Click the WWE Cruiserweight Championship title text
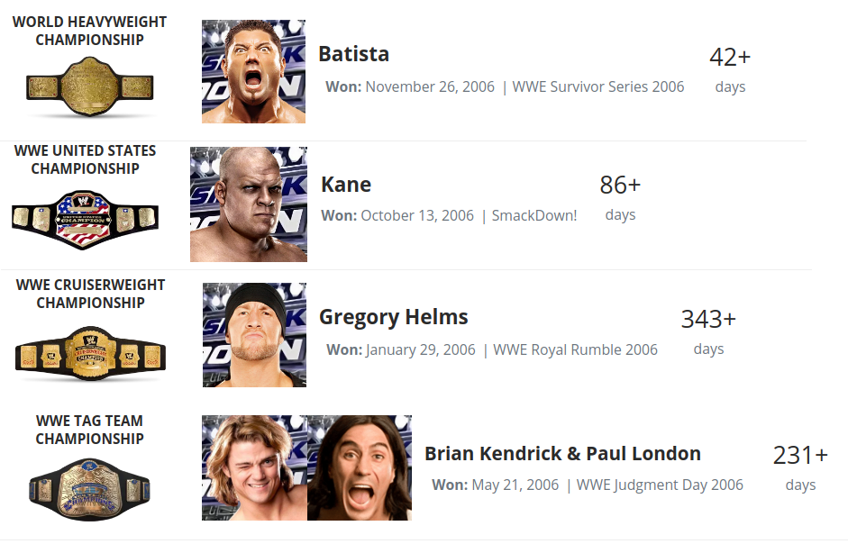The width and height of the screenshot is (848, 544). click(90, 294)
